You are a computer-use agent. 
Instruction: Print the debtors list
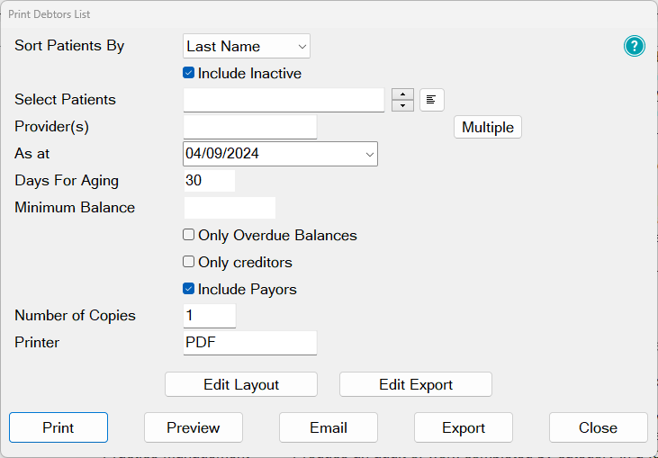(59, 427)
